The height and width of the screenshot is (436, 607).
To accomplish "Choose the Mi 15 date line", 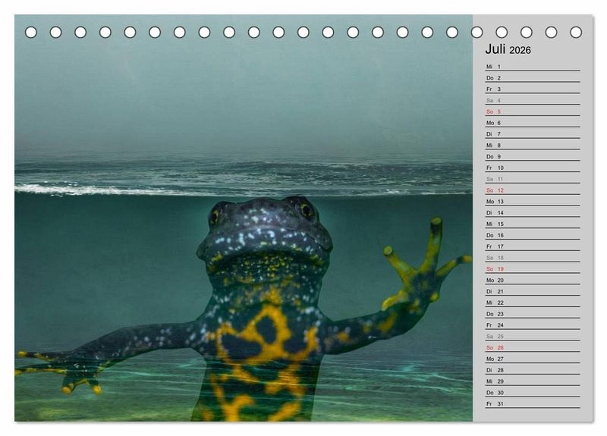I will [x=532, y=224].
